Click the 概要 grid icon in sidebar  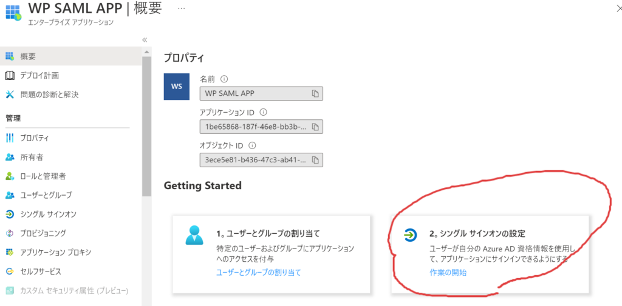tap(10, 56)
